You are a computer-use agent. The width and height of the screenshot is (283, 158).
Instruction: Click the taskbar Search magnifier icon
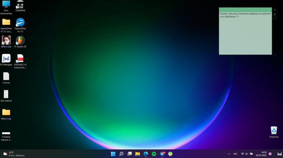(121, 154)
